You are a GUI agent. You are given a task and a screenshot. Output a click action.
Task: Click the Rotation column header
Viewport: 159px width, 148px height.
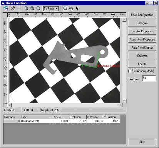(x=78, y=117)
